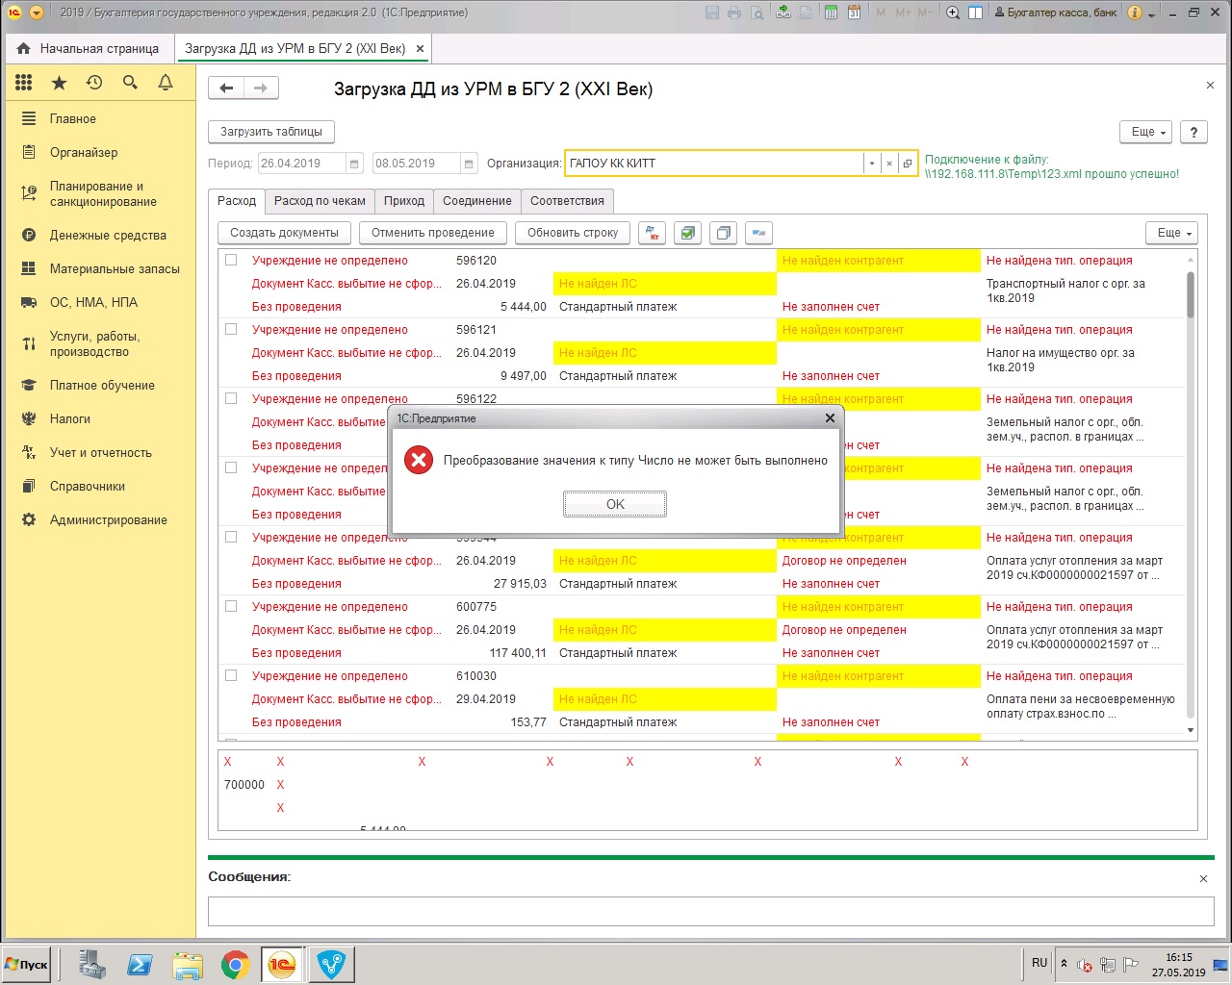Screen dimensions: 1232x985
Task: Click the period start date field
Action: (x=302, y=164)
